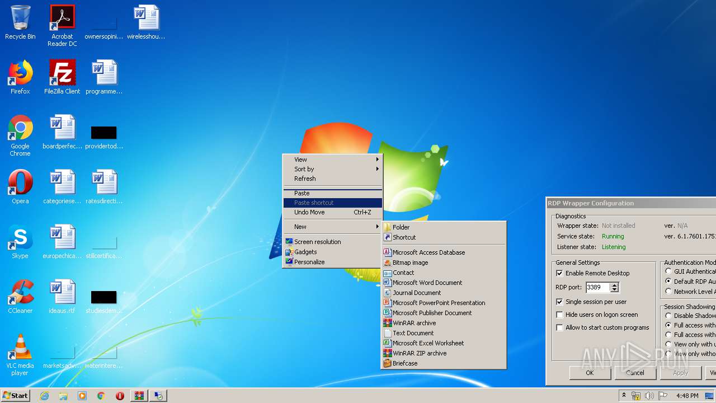Select GUI Authentication radio option

point(668,271)
